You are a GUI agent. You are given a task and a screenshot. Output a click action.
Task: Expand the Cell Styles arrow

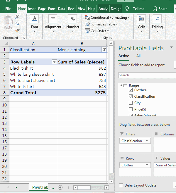click(108, 31)
